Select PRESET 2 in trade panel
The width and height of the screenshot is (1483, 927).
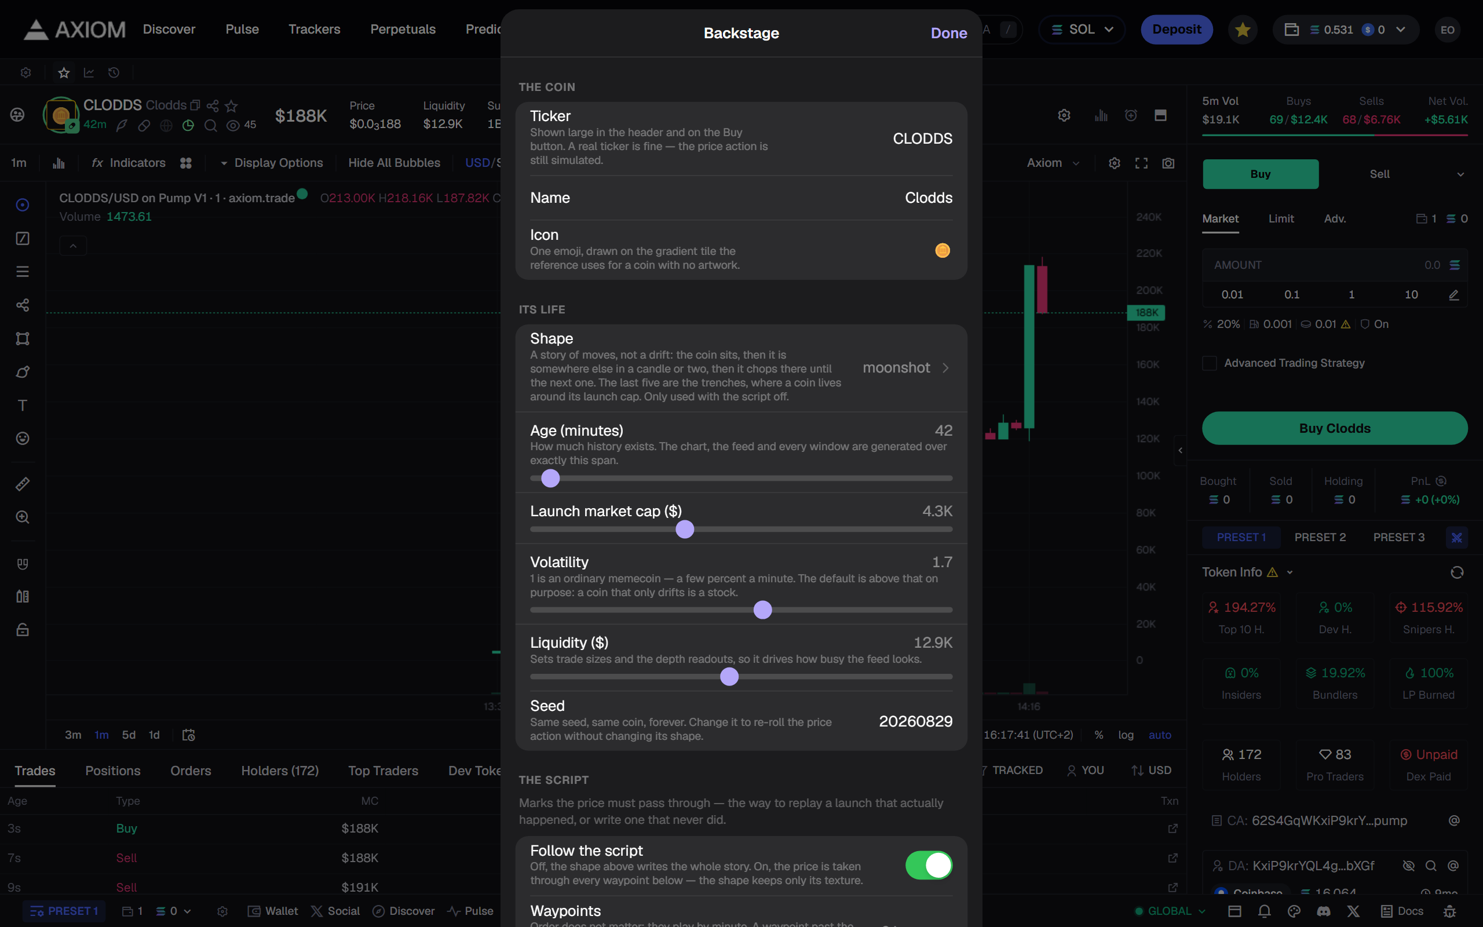(x=1320, y=537)
